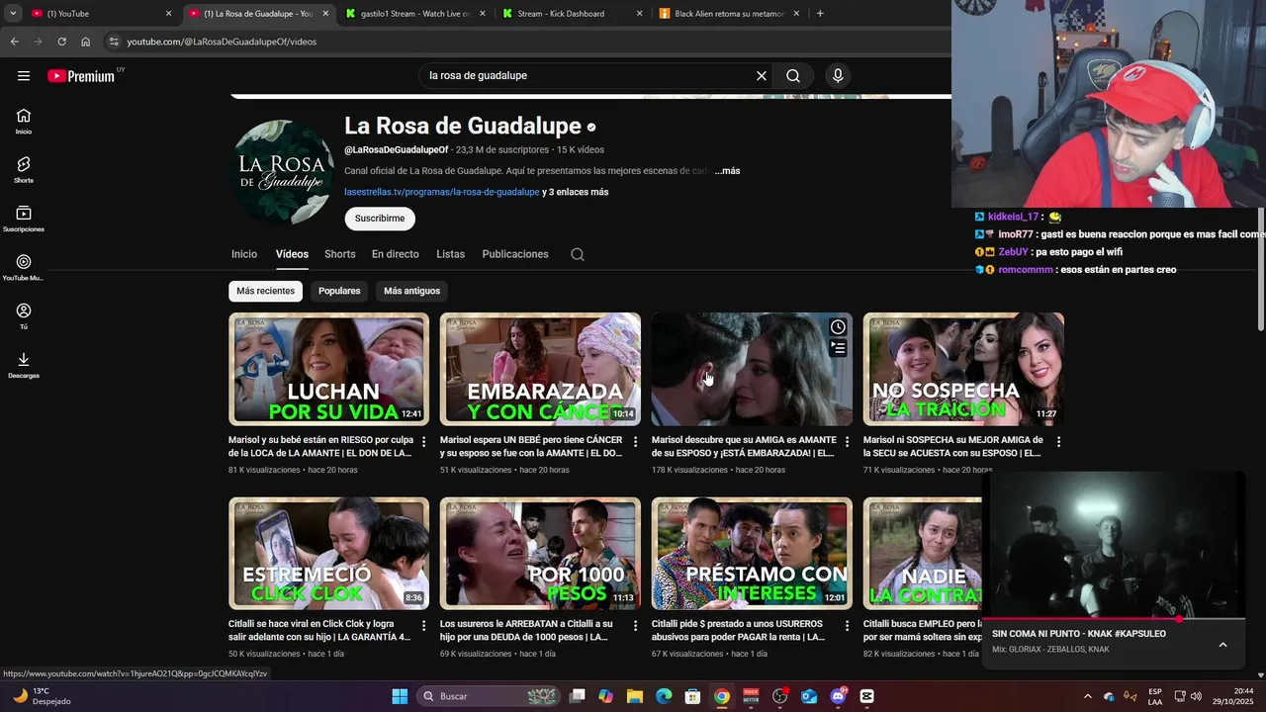Click the Chrome address bar URL
The height and width of the screenshot is (712, 1266).
(x=222, y=42)
